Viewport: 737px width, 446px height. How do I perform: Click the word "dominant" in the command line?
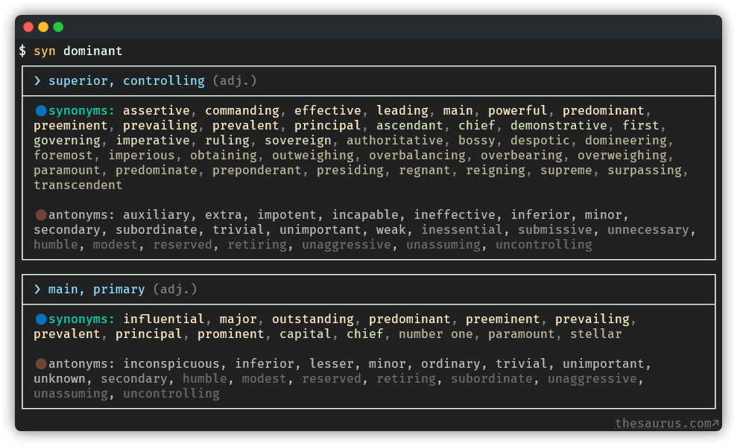pyautogui.click(x=92, y=51)
